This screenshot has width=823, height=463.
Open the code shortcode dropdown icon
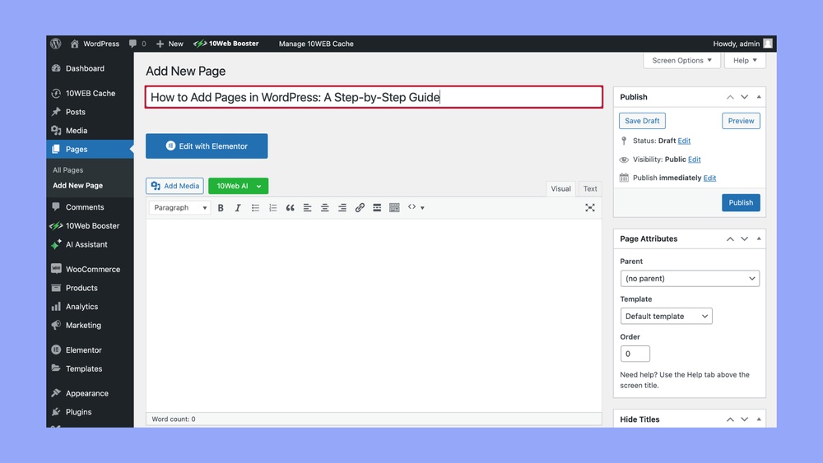tap(416, 207)
